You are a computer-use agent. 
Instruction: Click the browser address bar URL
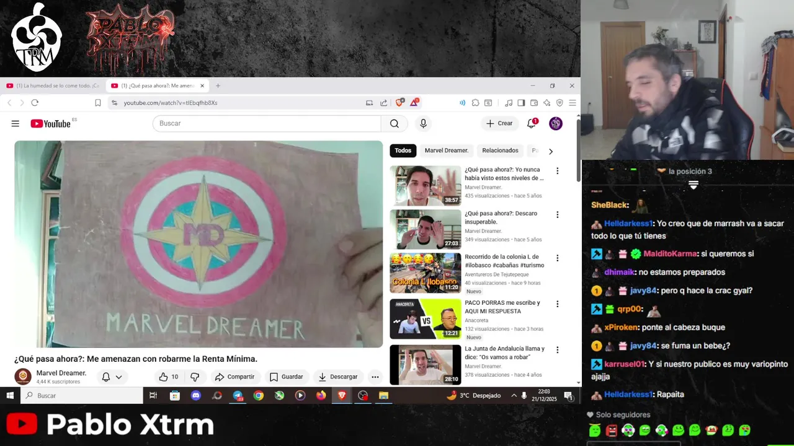tap(171, 103)
